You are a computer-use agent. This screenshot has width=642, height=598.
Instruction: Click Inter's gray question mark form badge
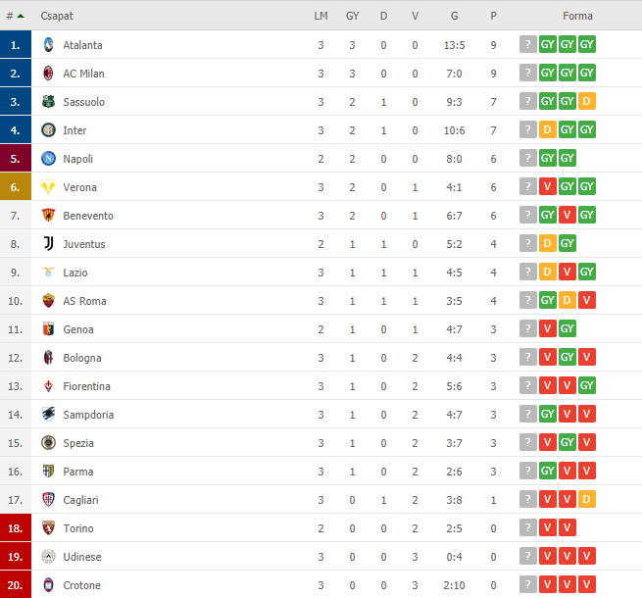pos(528,129)
